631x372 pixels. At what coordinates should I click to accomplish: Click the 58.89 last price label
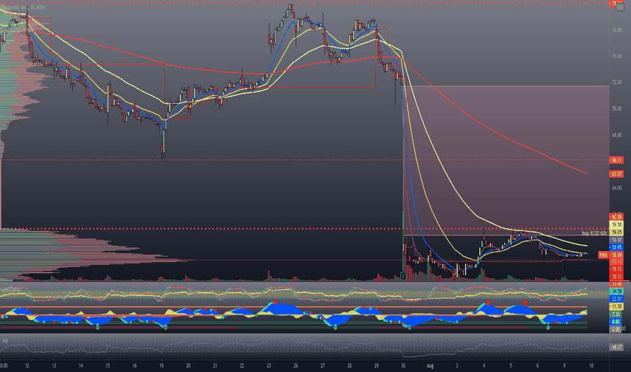pyautogui.click(x=617, y=255)
